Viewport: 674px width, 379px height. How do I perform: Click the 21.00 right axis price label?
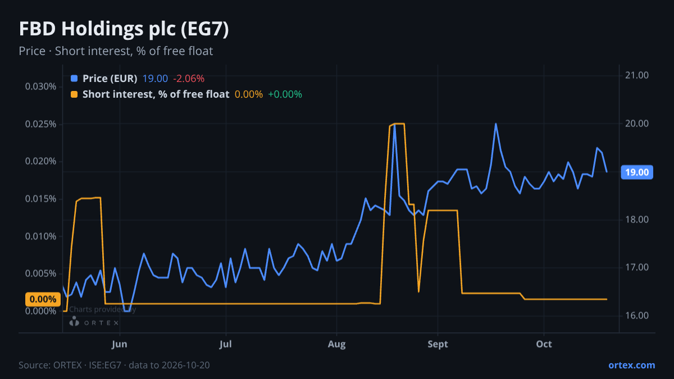637,76
